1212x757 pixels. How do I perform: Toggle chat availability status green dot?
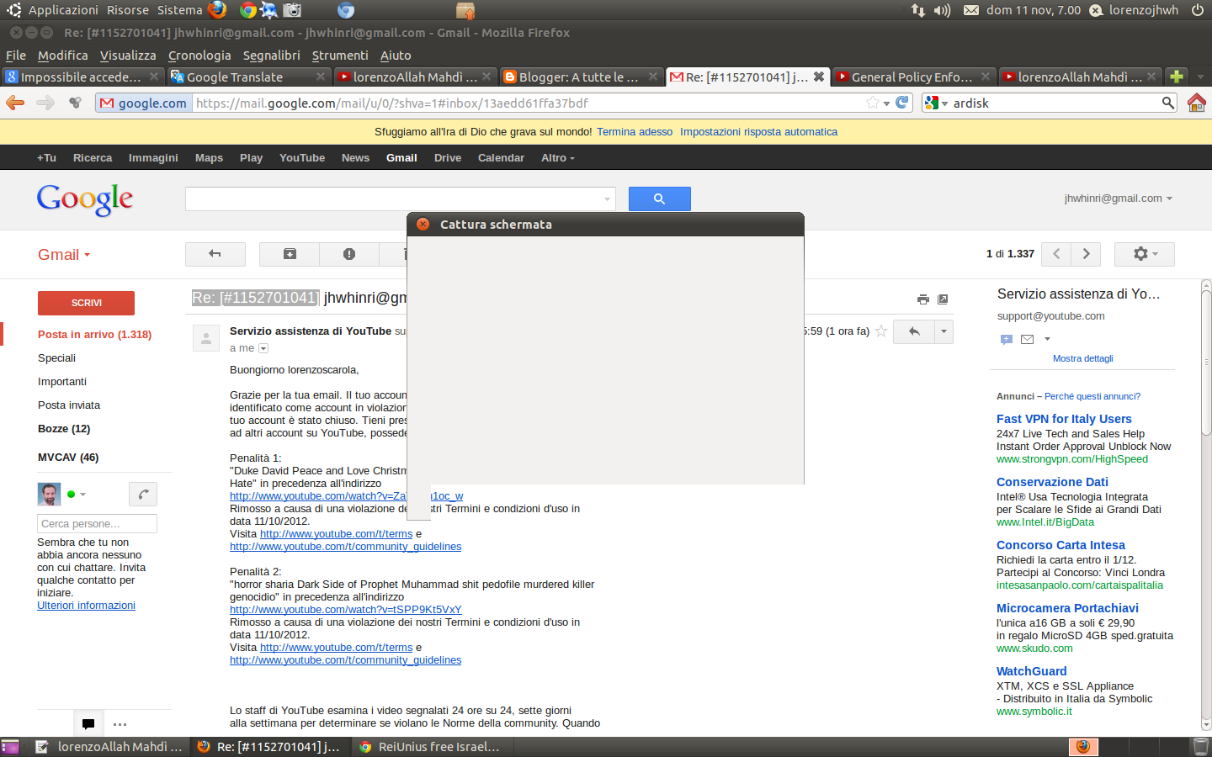coord(72,495)
